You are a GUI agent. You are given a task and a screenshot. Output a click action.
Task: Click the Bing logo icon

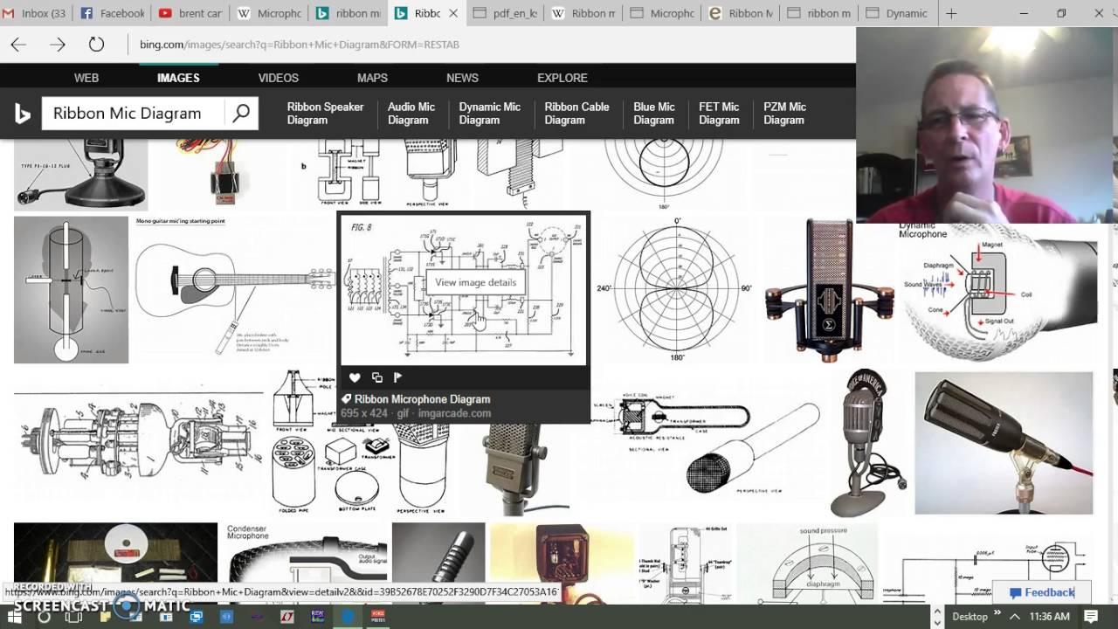(x=23, y=114)
